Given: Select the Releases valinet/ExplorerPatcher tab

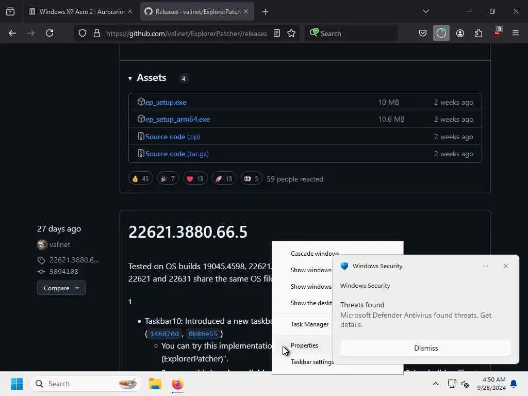Looking at the screenshot, I should [x=197, y=11].
